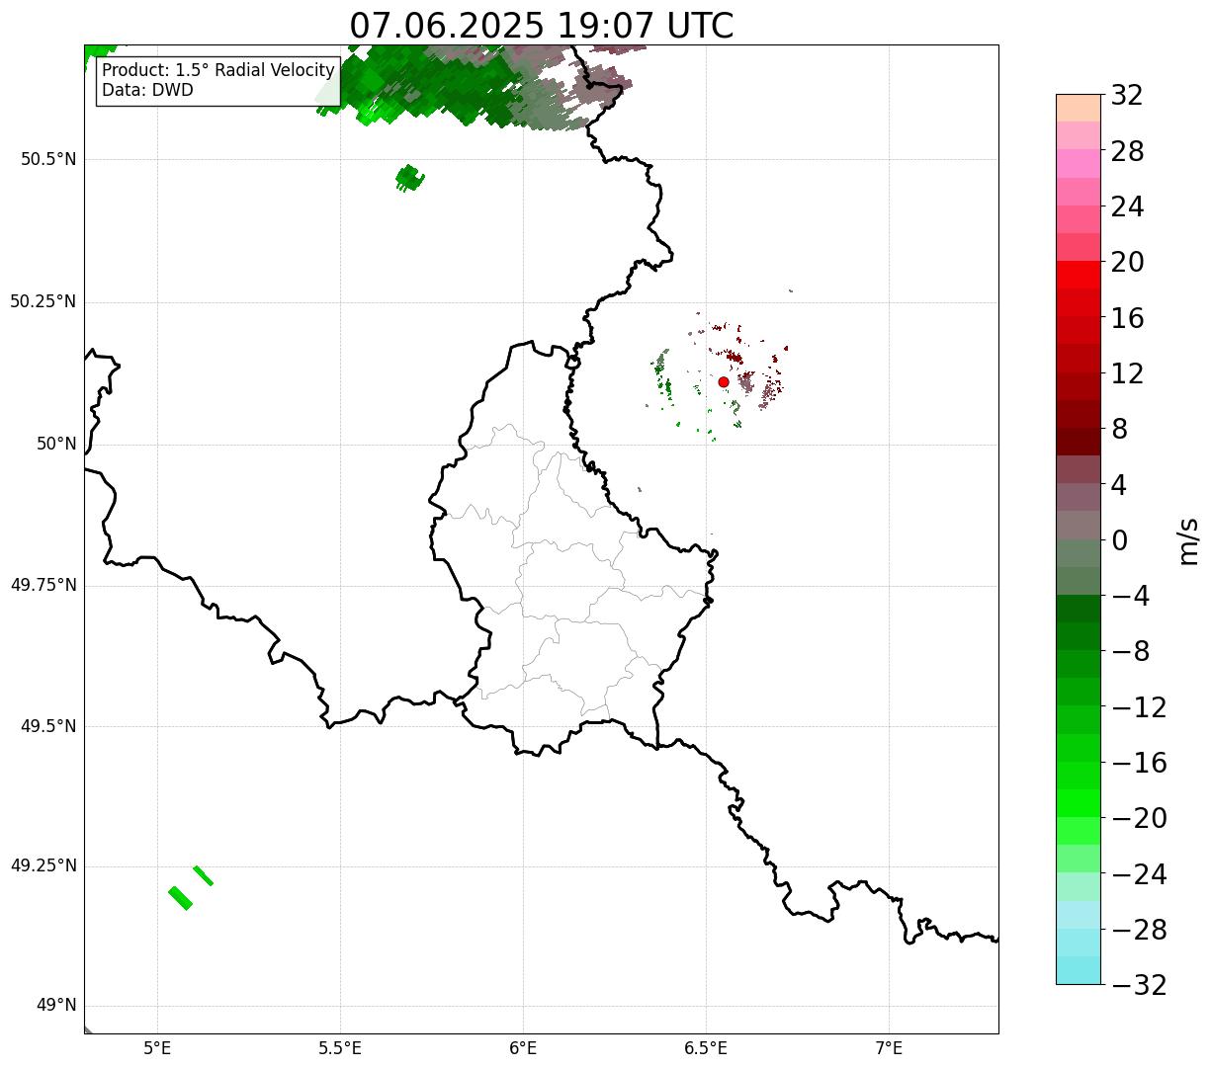Image resolution: width=1211 pixels, height=1068 pixels.
Task: Click the colorbar tick label −24
Action: click(x=1139, y=874)
